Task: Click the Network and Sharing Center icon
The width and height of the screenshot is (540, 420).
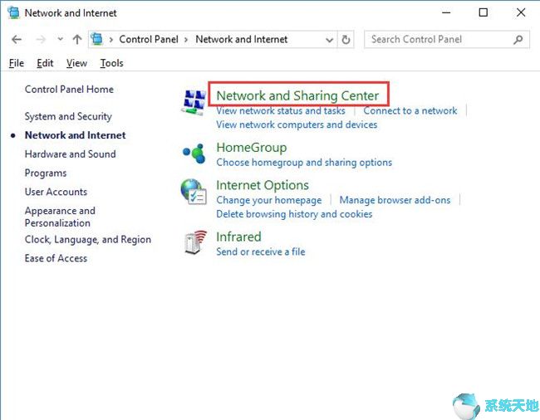Action: [194, 101]
